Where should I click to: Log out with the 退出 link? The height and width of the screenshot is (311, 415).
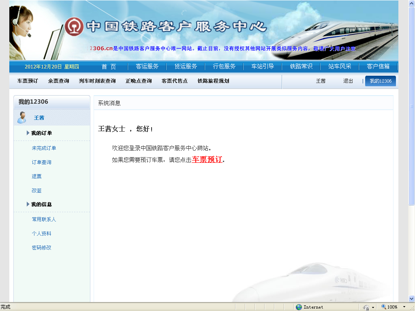(x=348, y=81)
